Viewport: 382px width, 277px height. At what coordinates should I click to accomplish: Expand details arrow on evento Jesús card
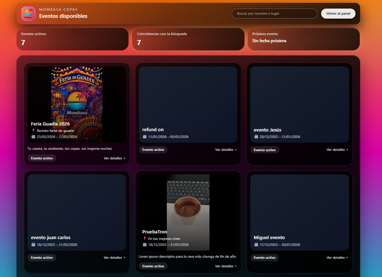click(348, 150)
